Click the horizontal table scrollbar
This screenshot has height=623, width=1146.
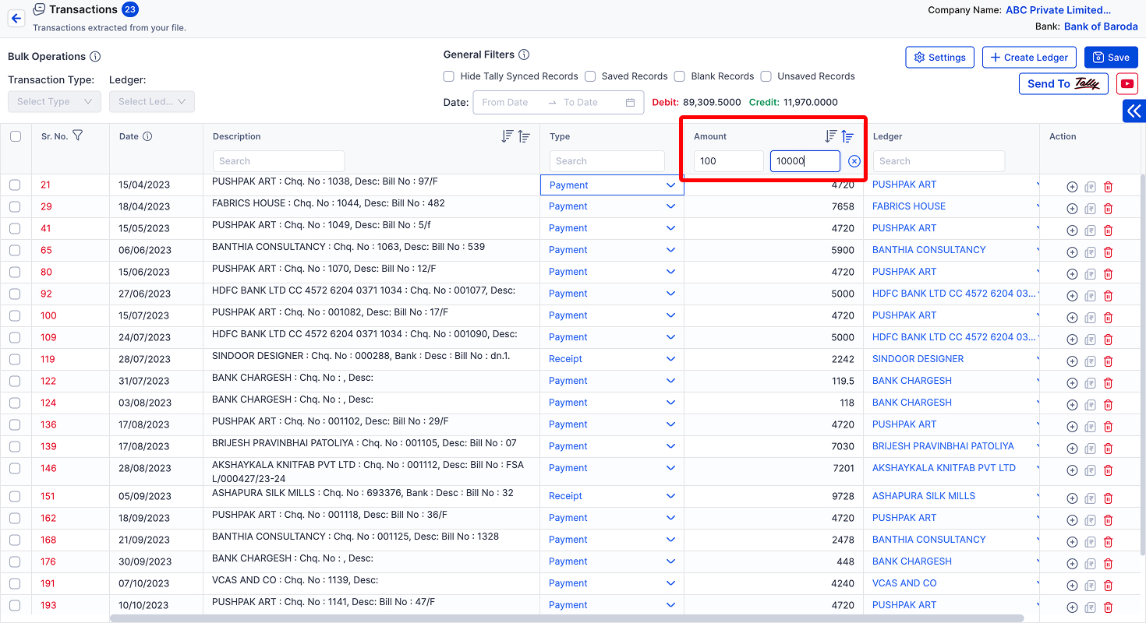point(565,618)
